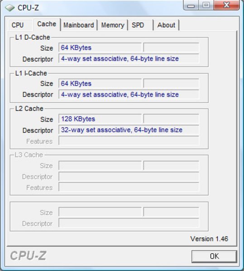Click the CPU-Z diamond icon in title bar
This screenshot has width=244, height=271.
(10, 8)
